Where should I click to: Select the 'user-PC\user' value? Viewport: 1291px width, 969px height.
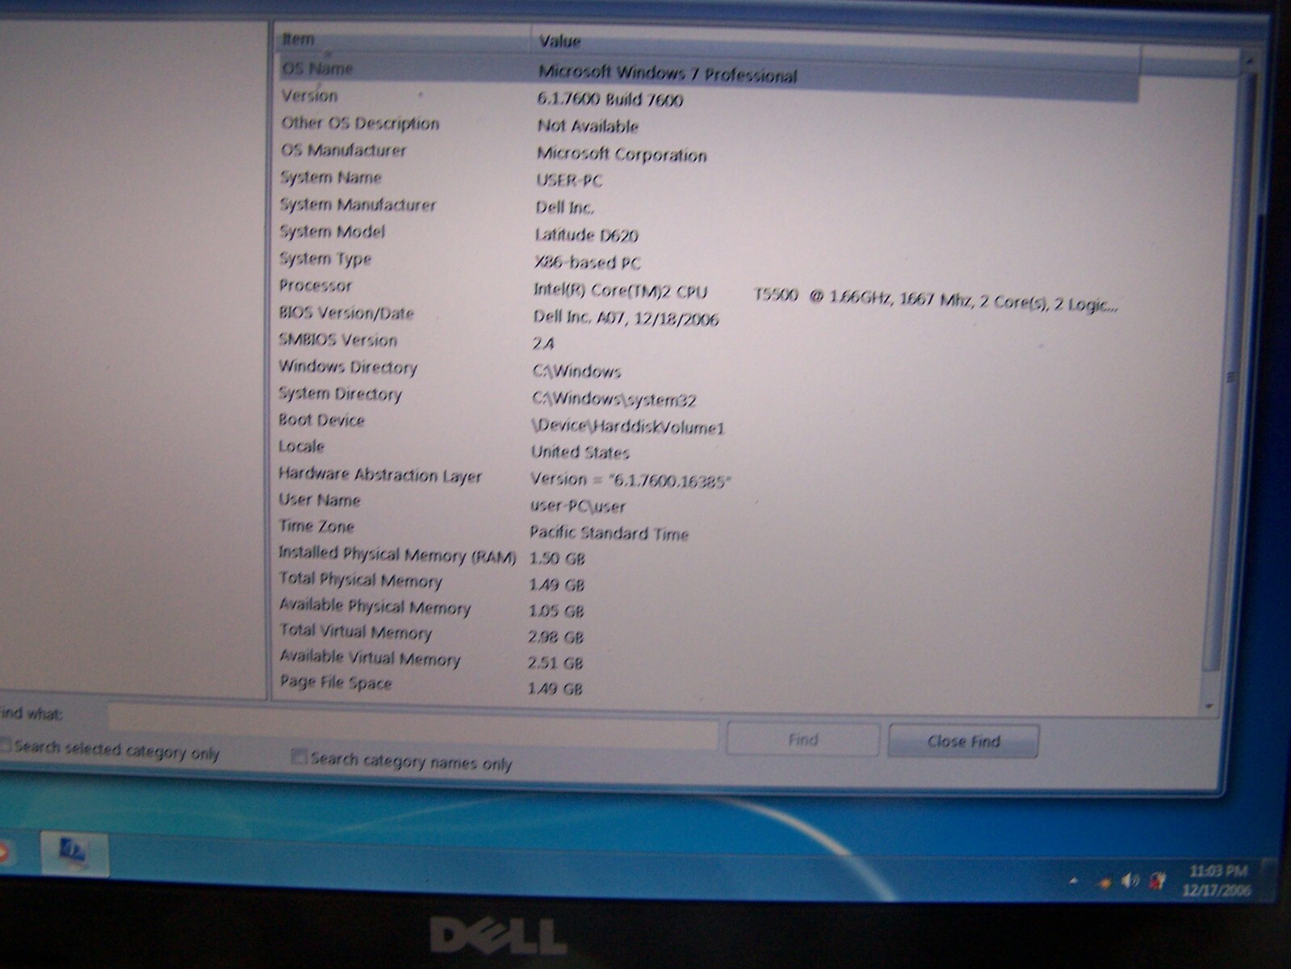(578, 507)
